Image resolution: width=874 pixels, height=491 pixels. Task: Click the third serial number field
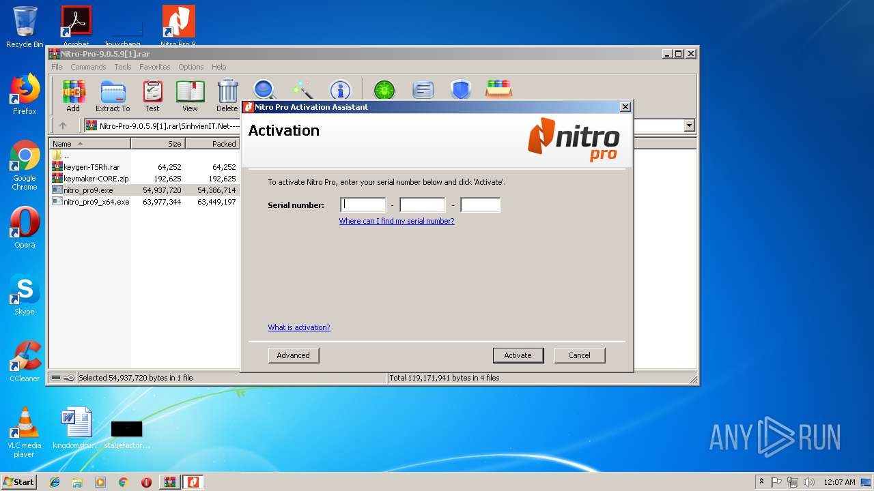pyautogui.click(x=481, y=205)
